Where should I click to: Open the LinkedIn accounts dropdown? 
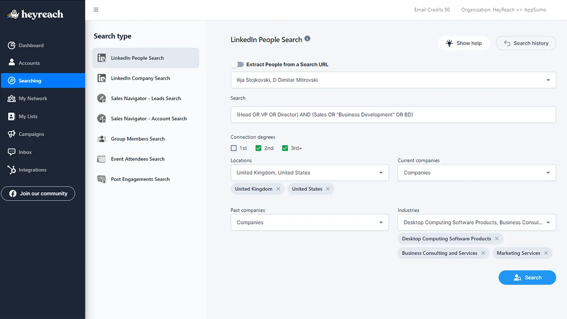(393, 80)
